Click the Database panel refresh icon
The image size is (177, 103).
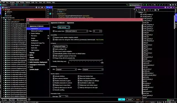pos(142,10)
